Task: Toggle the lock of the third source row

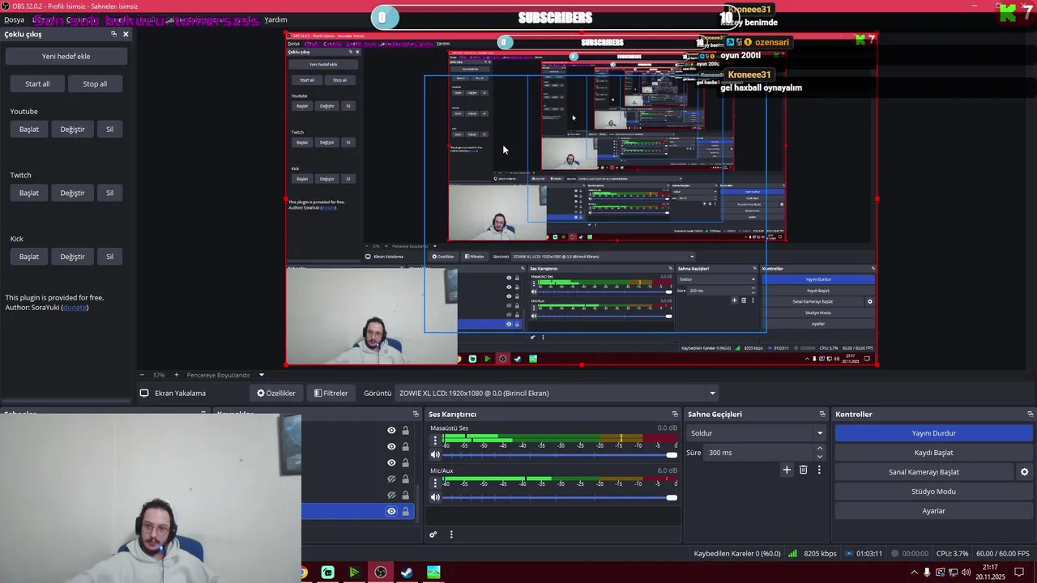Action: point(405,462)
